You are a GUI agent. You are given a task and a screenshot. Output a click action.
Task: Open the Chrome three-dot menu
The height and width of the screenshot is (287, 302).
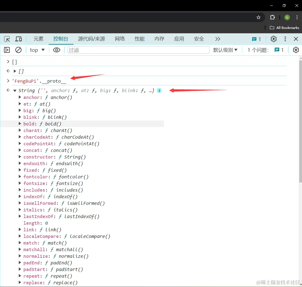pyautogui.click(x=297, y=17)
